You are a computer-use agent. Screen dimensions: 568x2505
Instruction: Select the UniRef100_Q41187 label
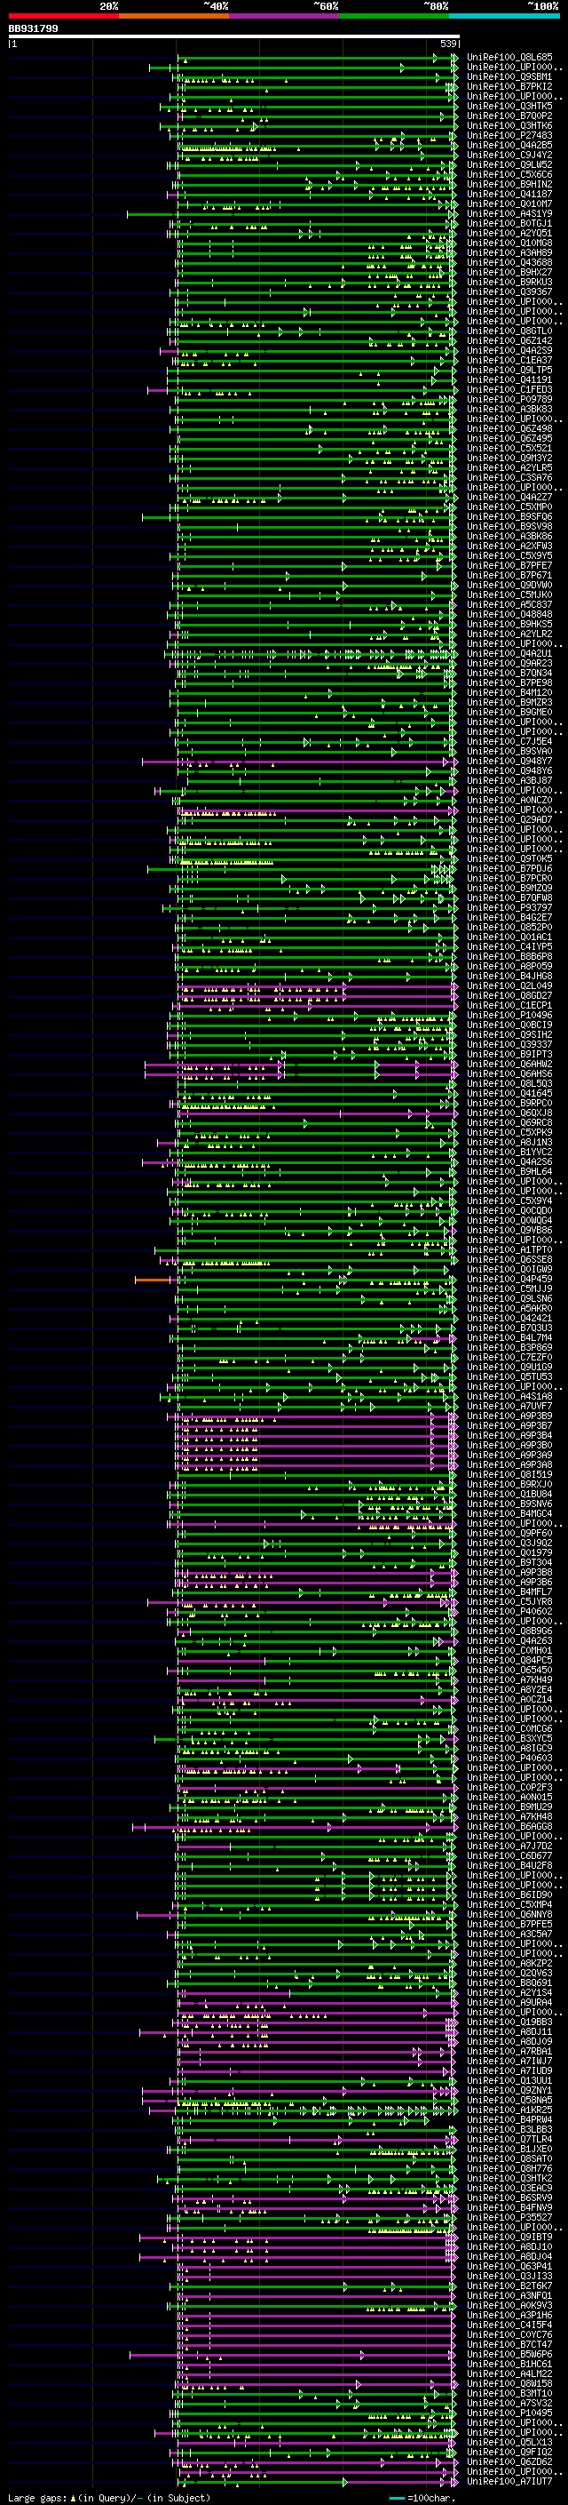pos(509,195)
